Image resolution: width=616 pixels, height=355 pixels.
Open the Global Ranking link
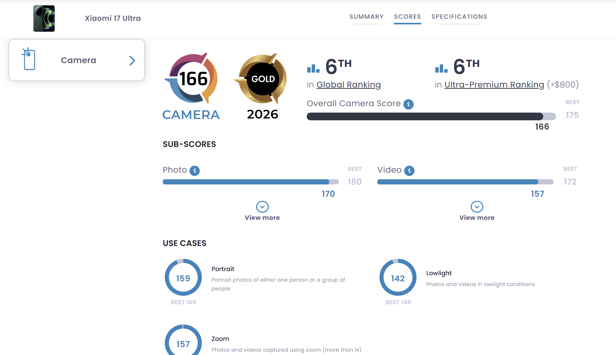click(x=348, y=85)
